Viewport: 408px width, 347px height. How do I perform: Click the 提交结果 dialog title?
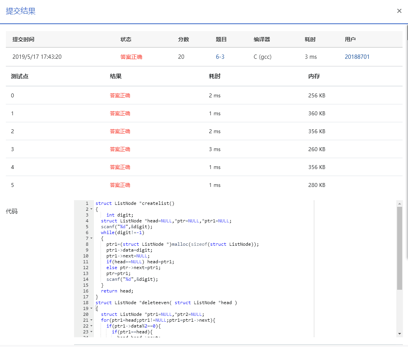[21, 11]
